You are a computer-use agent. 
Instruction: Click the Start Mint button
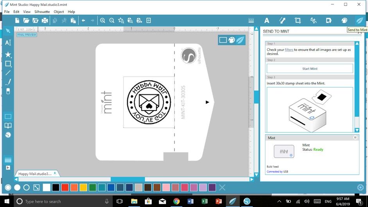(310, 69)
